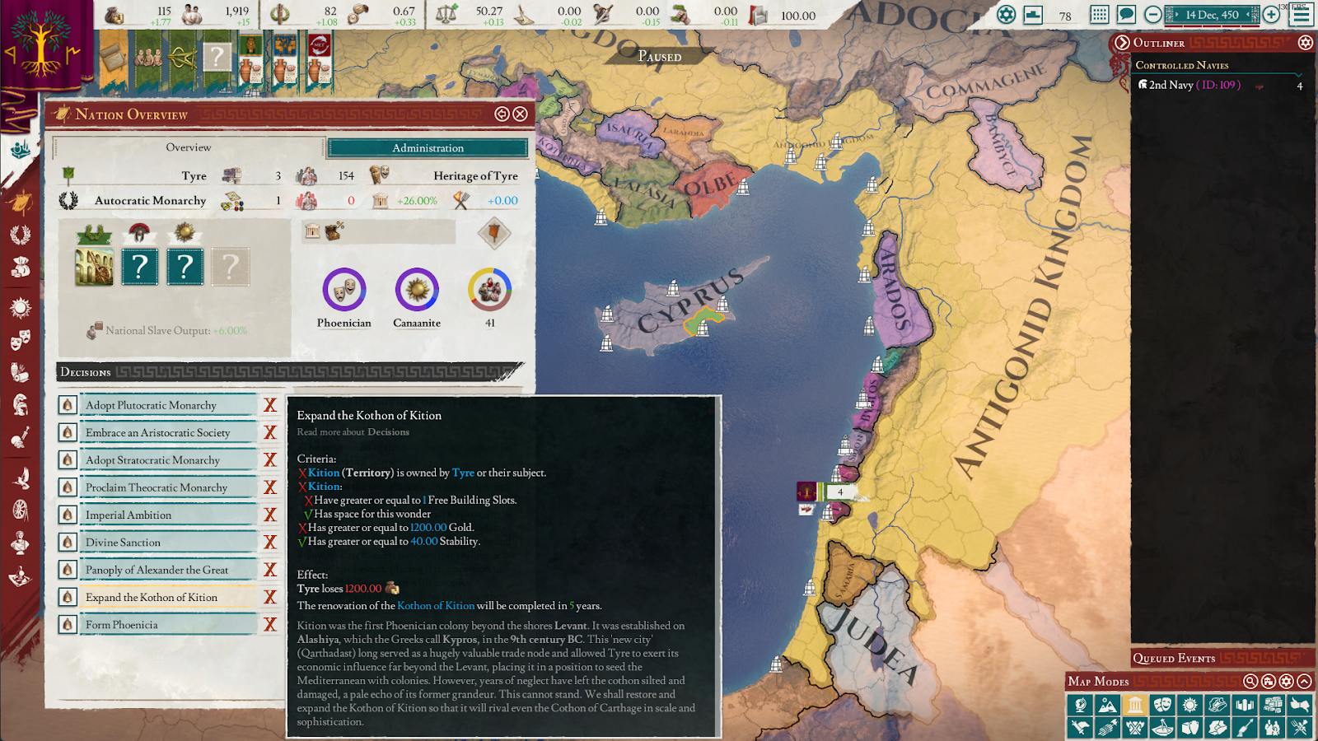
Task: Expand the Controlled Navies outliner section
Action: coord(1181,65)
